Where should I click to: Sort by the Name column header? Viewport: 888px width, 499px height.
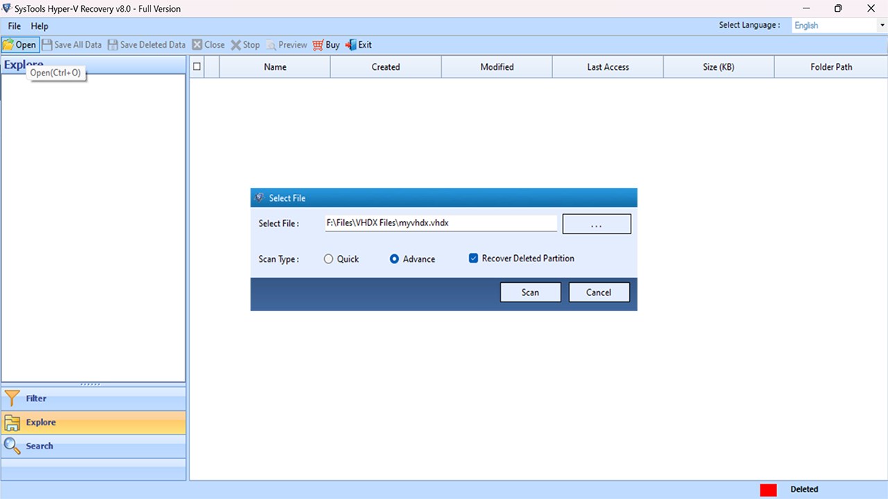[275, 67]
